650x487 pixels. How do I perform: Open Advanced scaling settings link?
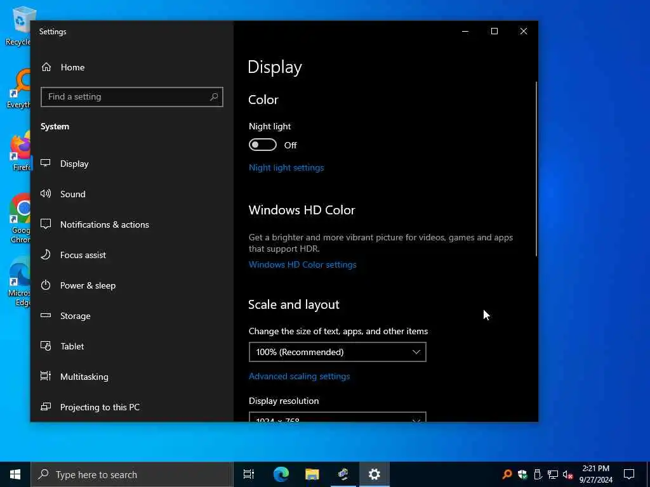coord(300,376)
